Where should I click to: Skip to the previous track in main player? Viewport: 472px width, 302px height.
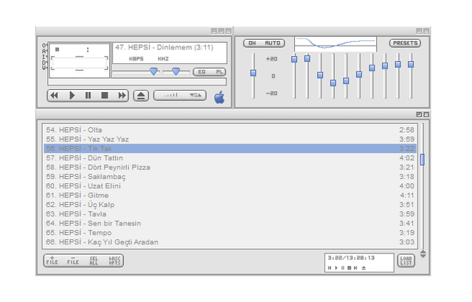click(54, 96)
